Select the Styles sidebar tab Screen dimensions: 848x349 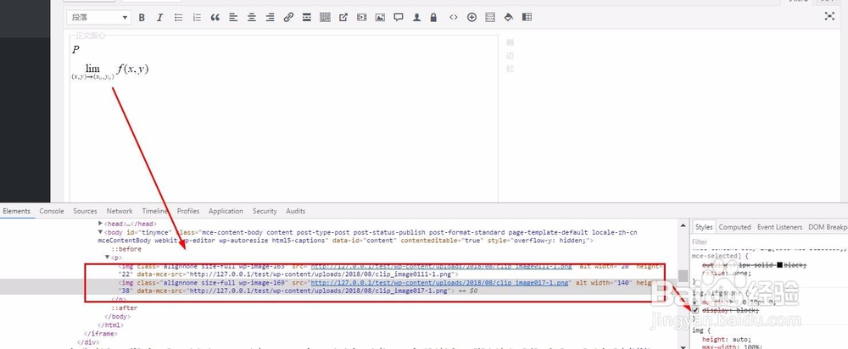point(704,227)
